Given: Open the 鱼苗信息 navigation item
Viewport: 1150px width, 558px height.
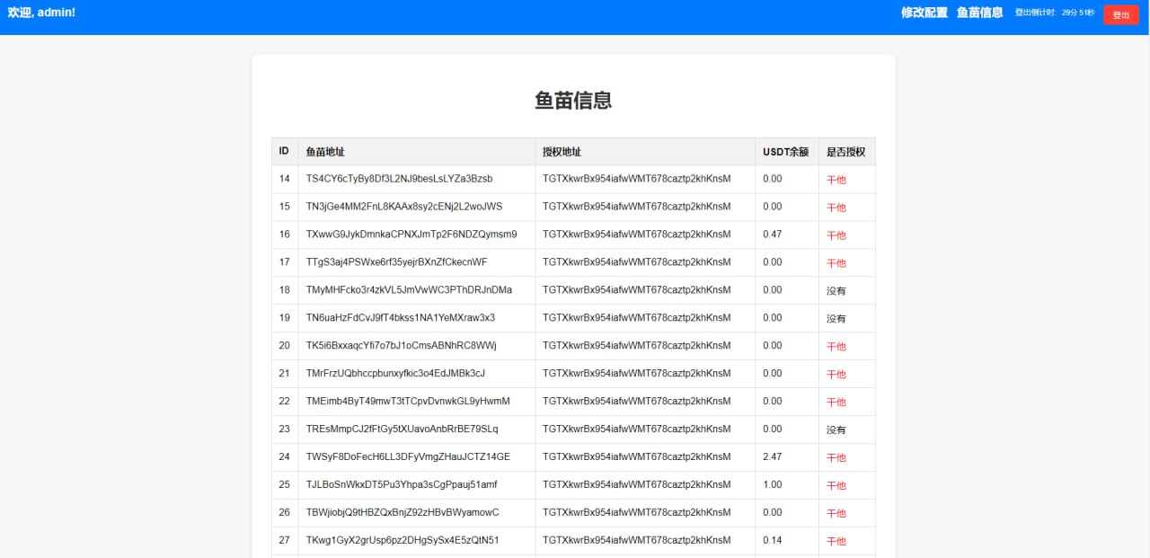Looking at the screenshot, I should click(978, 13).
